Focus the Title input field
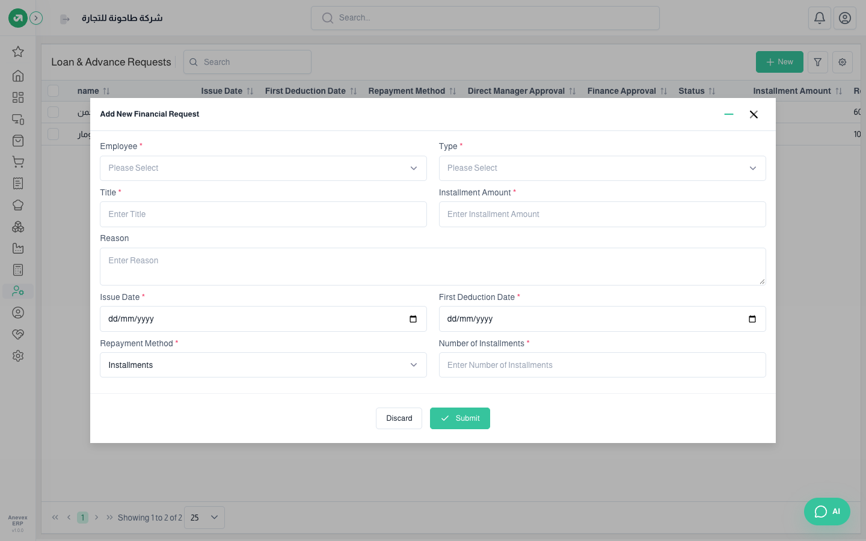Viewport: 866px width, 541px height. click(263, 215)
